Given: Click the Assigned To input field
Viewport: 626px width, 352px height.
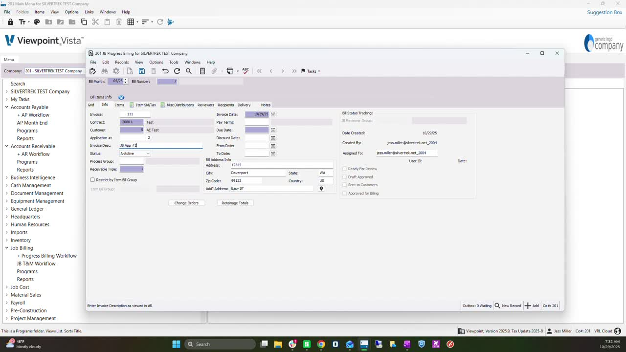Looking at the screenshot, I should 407,153.
